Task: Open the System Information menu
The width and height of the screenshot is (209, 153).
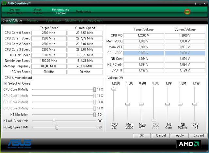Action: click(14, 11)
